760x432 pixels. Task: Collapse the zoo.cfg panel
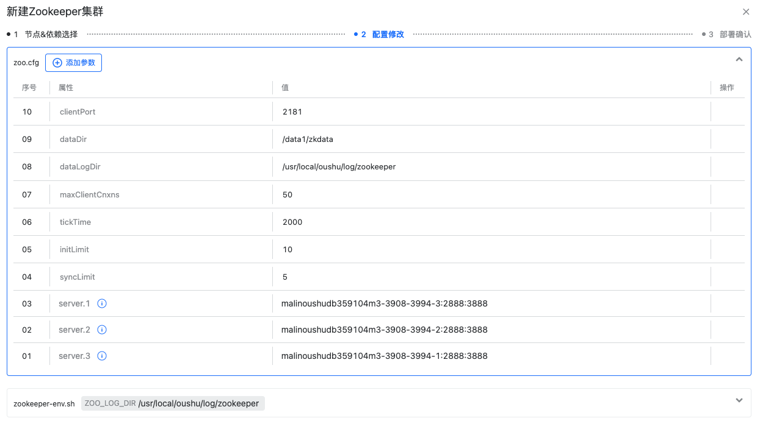coord(739,60)
